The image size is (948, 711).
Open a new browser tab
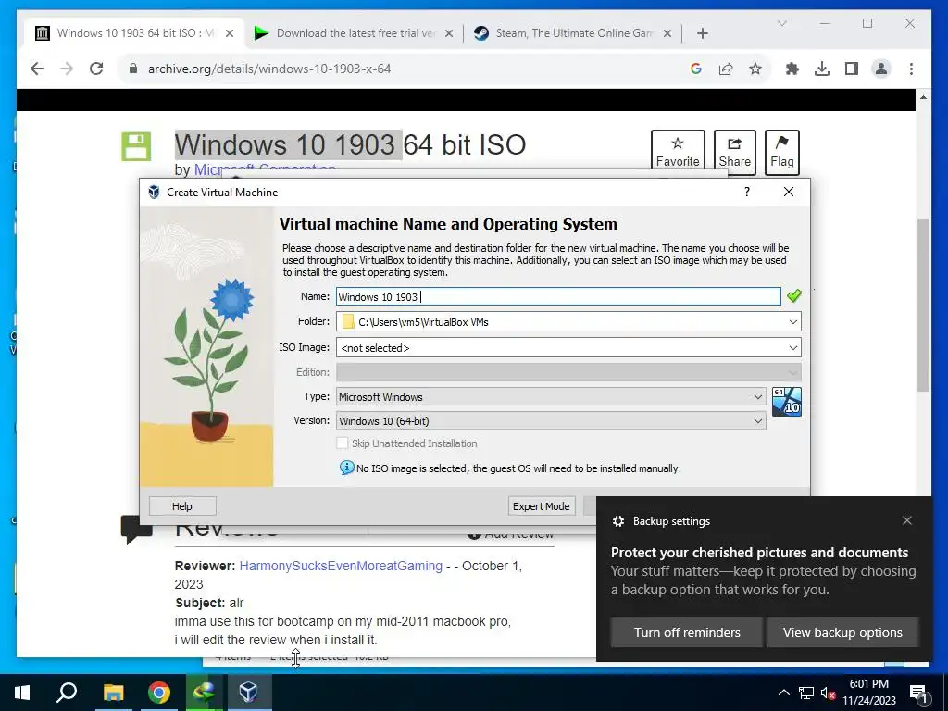tap(702, 33)
